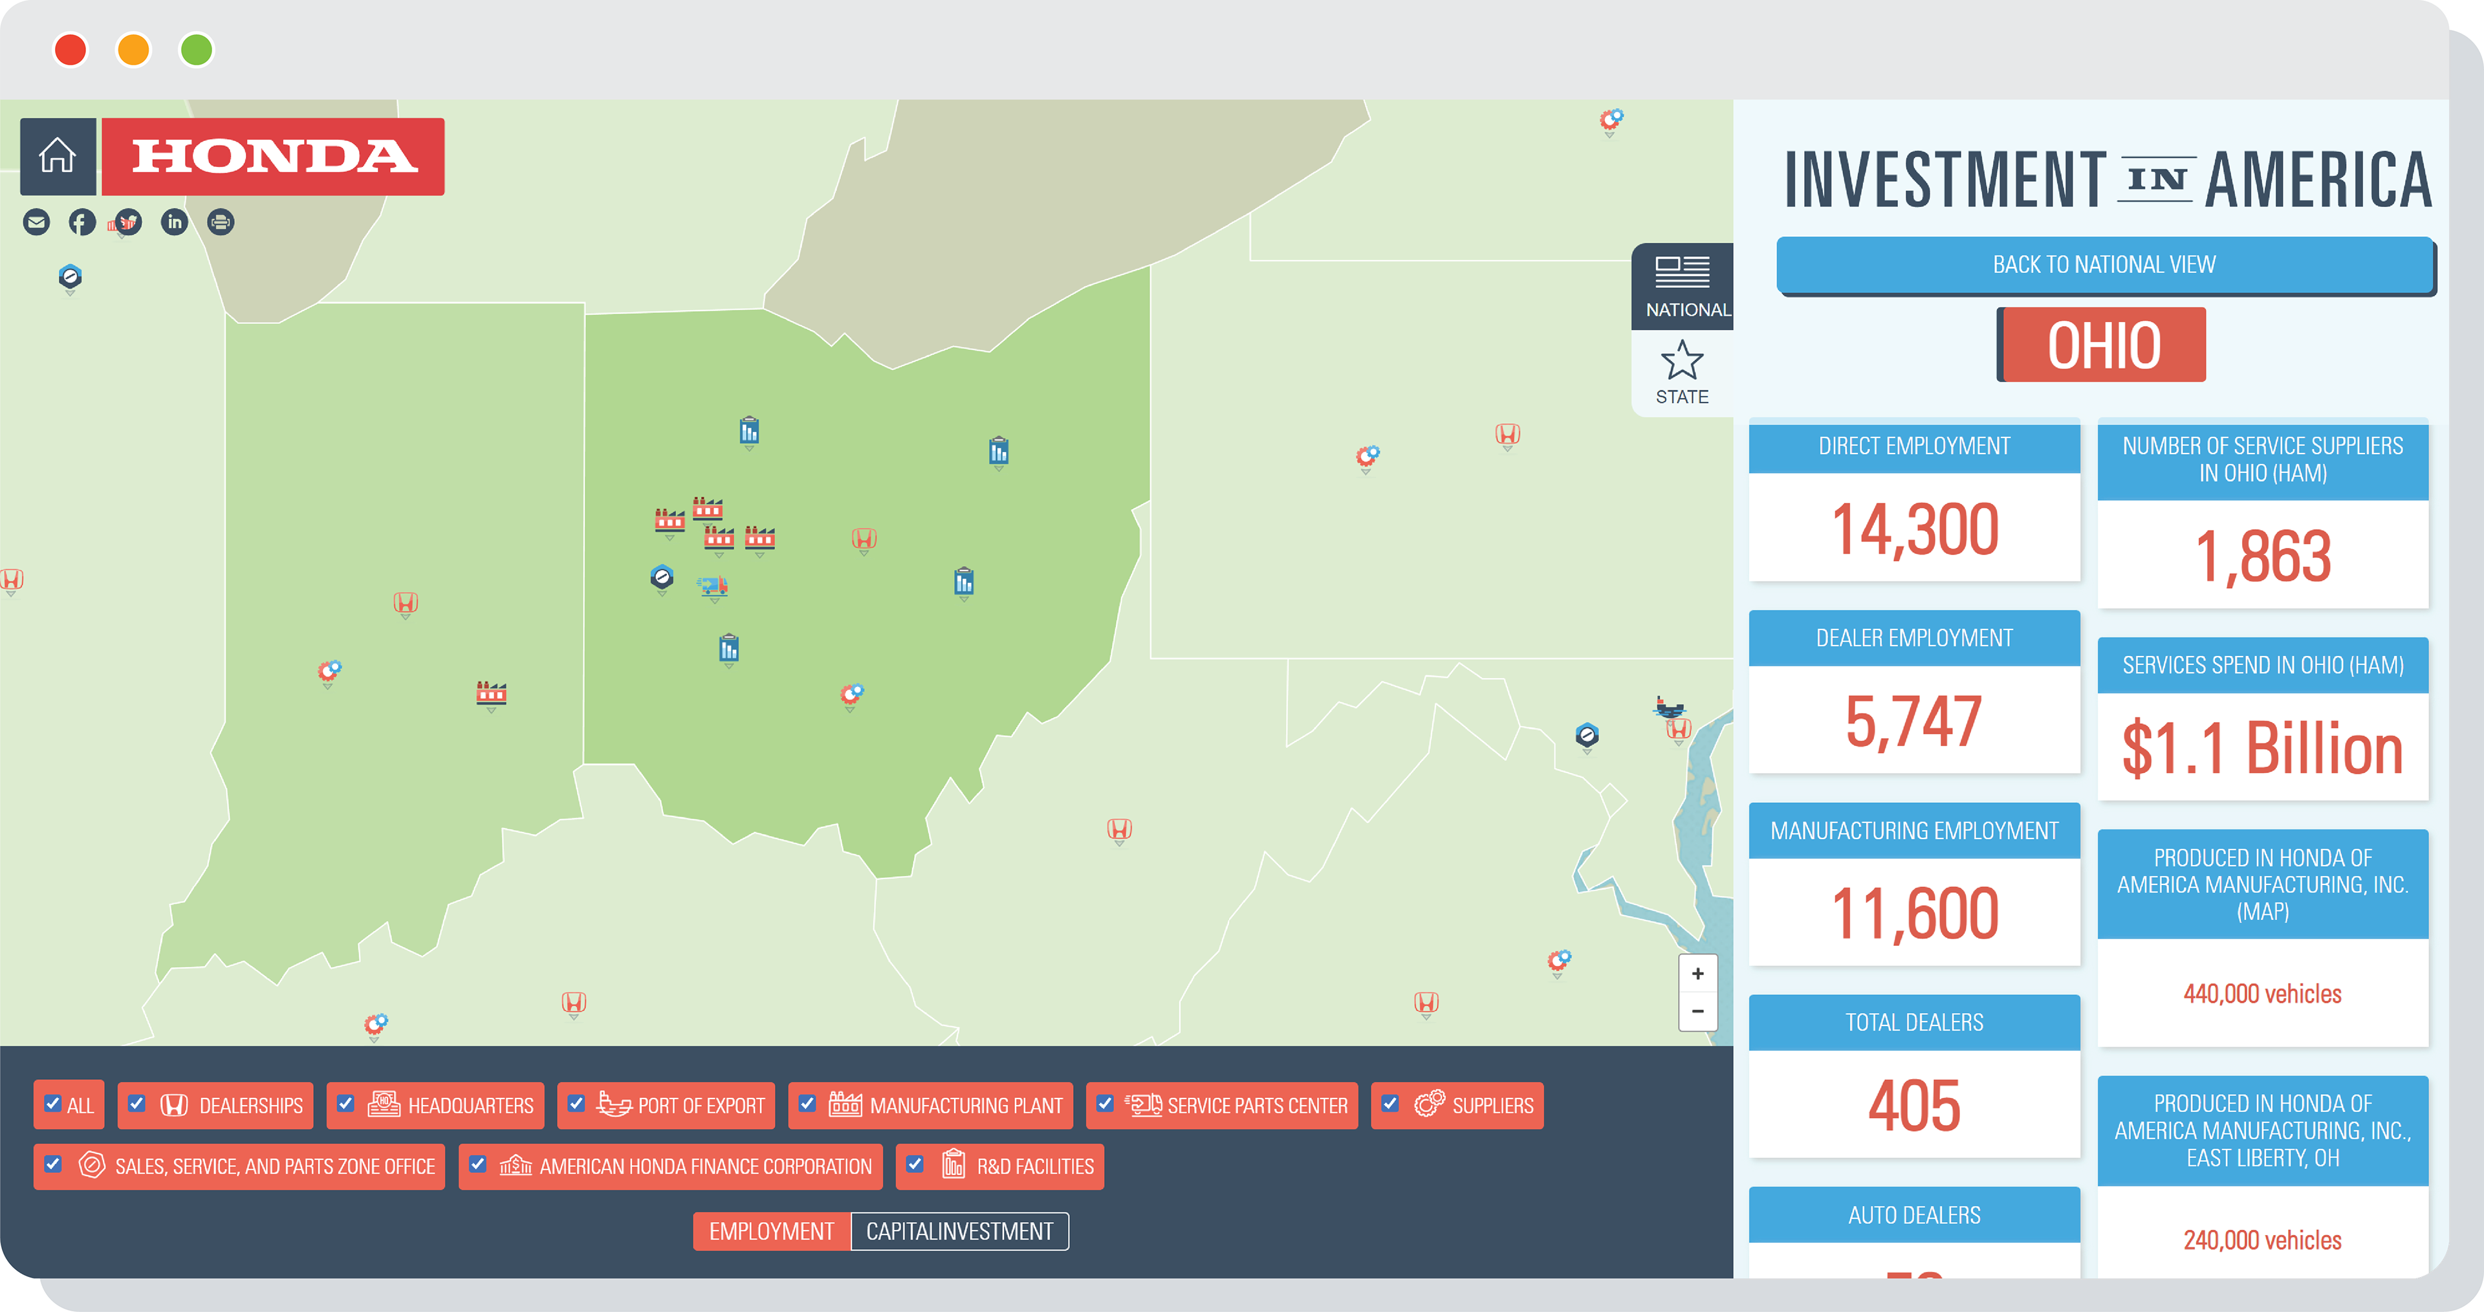Viewport: 2484px width, 1312px height.
Task: Uncheck Service Parts Center filter
Action: (x=1105, y=1104)
